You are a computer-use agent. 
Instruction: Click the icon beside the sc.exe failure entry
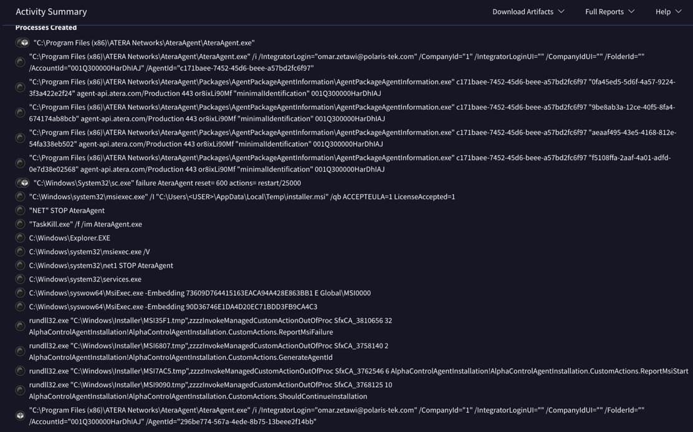coord(22,183)
